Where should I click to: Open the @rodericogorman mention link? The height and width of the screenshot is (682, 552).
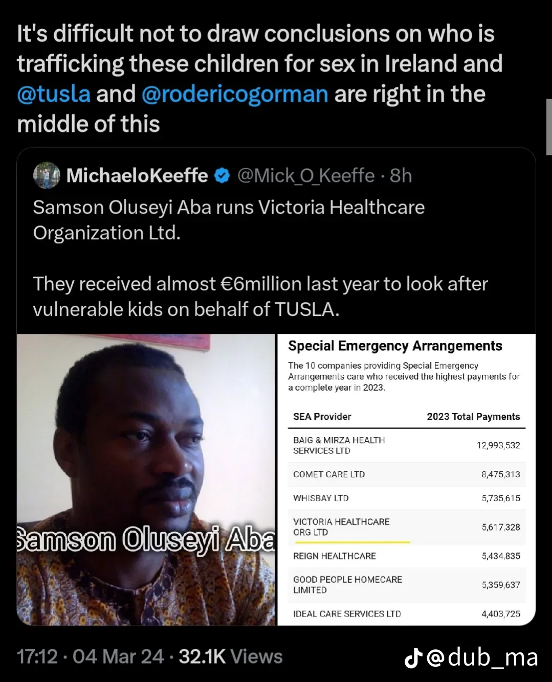234,94
